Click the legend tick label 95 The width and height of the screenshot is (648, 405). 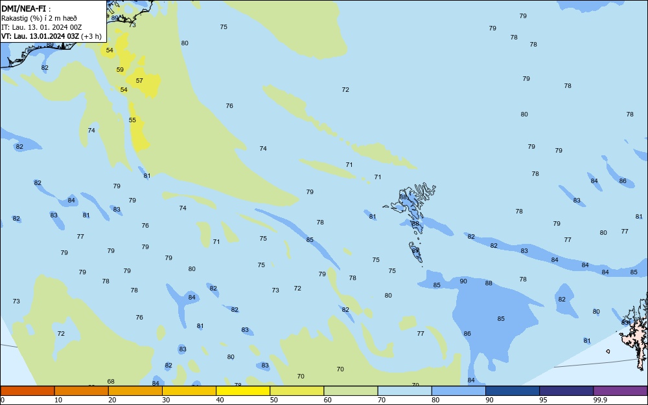pos(543,400)
